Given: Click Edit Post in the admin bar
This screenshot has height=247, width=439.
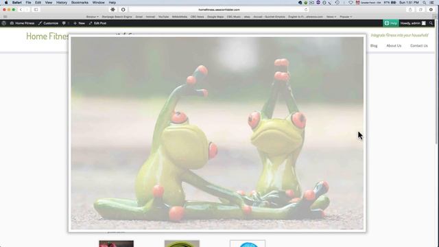Looking at the screenshot, I should coord(97,23).
